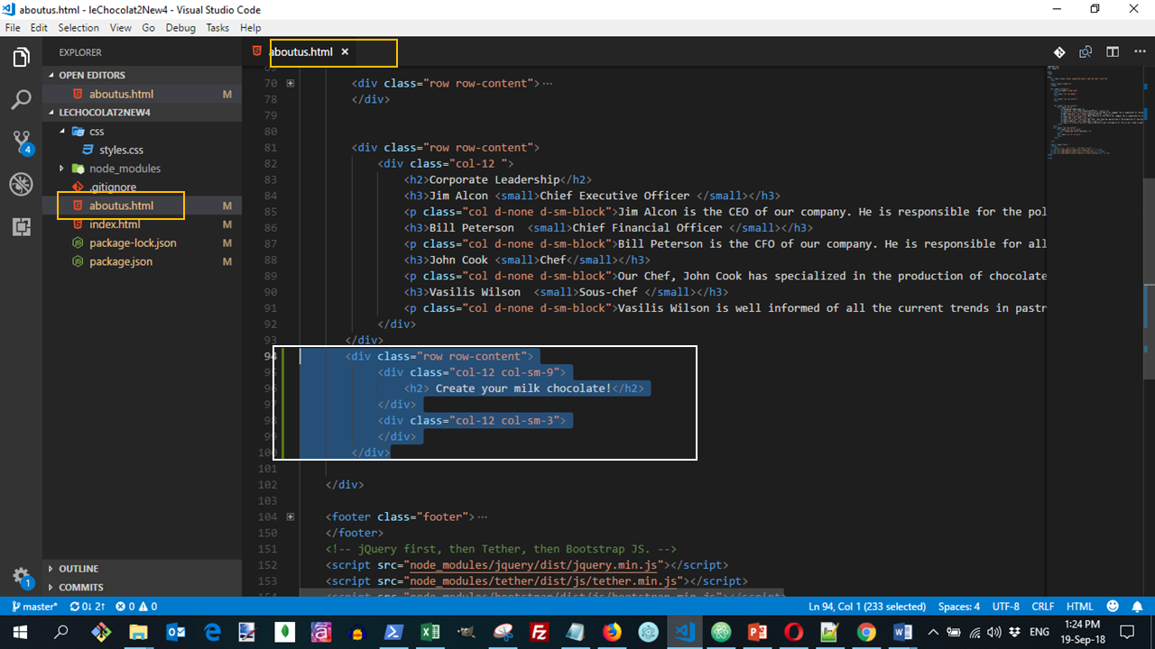Image resolution: width=1155 pixels, height=649 pixels.
Task: Select aboutus.html in the project file tree
Action: point(121,206)
